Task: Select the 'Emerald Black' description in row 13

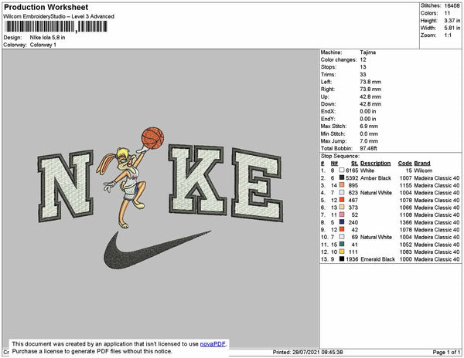Action: tap(377, 259)
